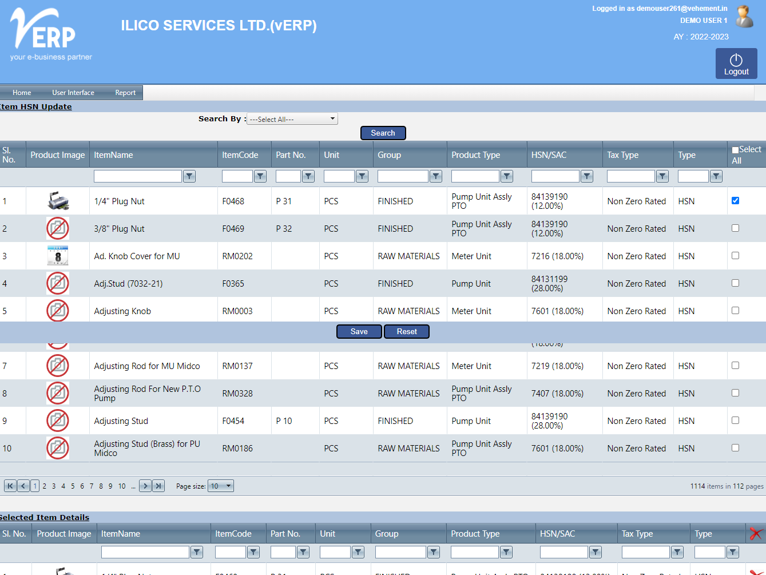Open the printer product image for 1/4" Plug Nut

[58, 201]
